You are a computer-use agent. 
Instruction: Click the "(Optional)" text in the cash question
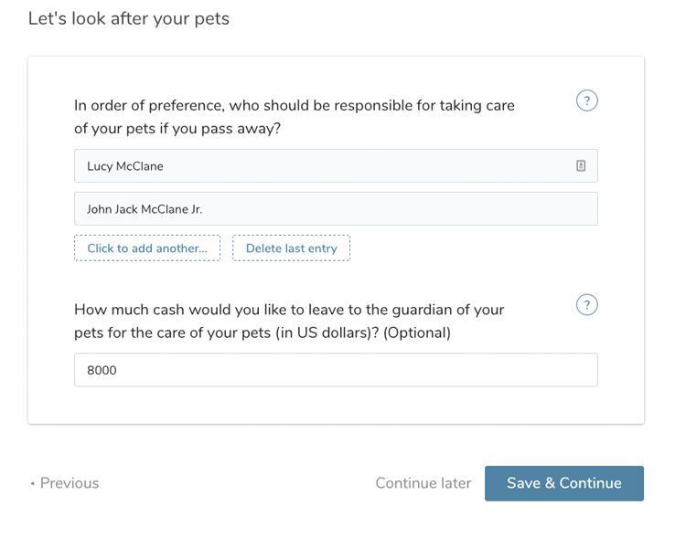[x=417, y=333]
